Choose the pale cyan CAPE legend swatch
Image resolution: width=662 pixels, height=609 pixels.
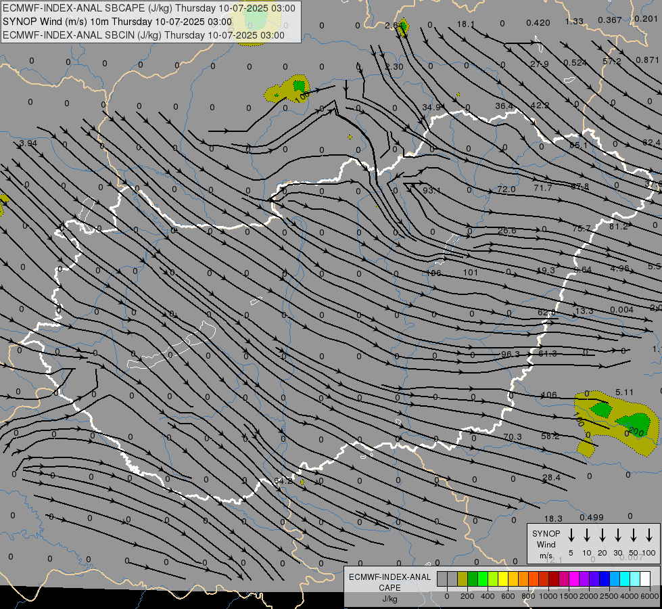coord(635,579)
